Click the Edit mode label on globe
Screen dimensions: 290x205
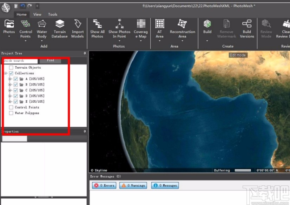(238, 55)
